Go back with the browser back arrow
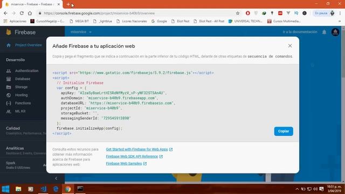This screenshot has height=194, width=345. 5,13
